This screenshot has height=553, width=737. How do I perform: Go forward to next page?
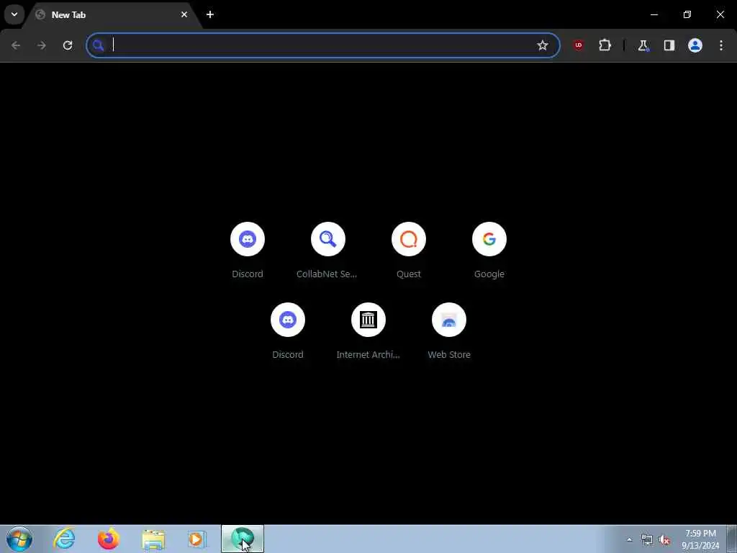pyautogui.click(x=42, y=45)
